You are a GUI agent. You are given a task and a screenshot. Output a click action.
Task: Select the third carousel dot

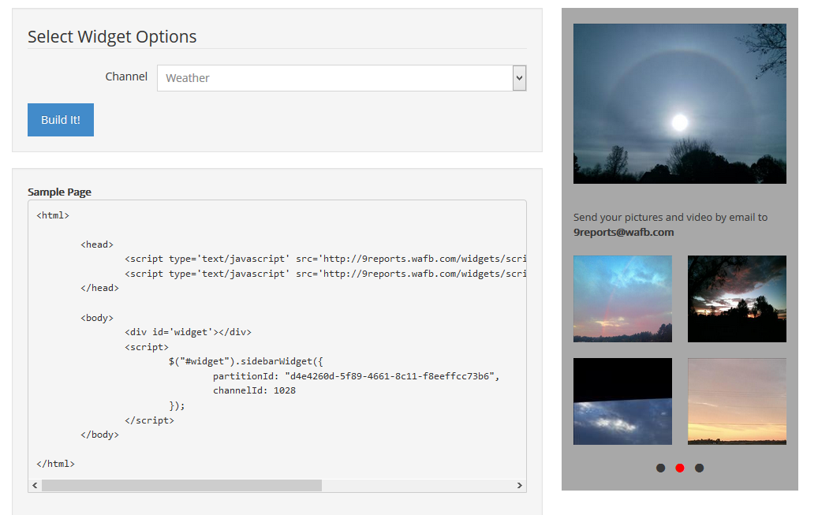(x=699, y=468)
